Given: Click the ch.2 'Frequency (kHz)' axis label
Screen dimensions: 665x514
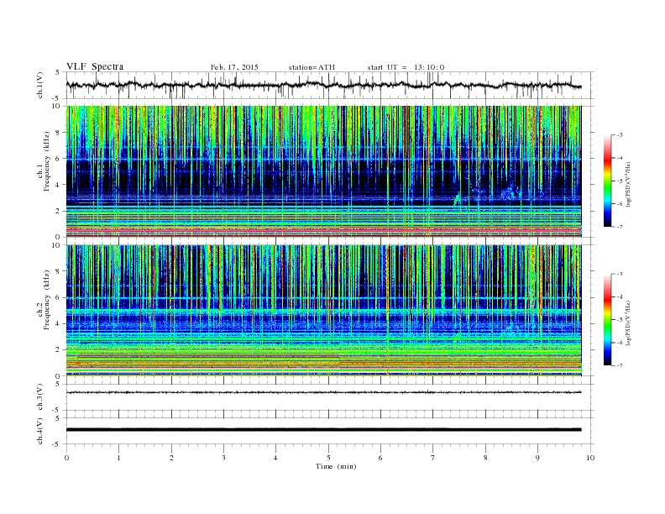Looking at the screenshot, I should pos(47,299).
